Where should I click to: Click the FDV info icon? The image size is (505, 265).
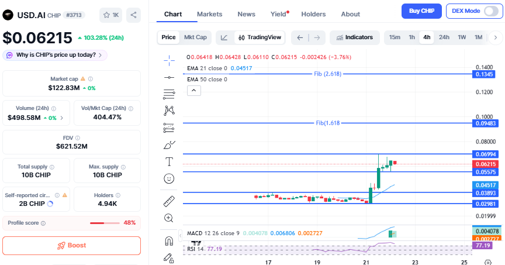(x=78, y=138)
